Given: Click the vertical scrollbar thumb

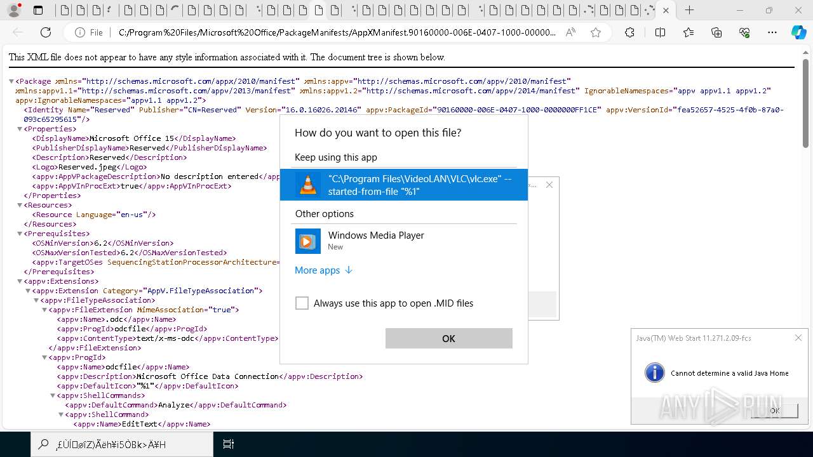Looking at the screenshot, I should coord(806,103).
